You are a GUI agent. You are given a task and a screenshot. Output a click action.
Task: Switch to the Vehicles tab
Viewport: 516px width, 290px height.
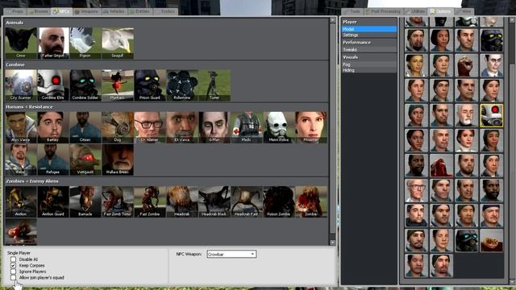click(x=114, y=11)
